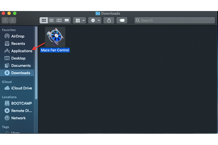Minimize the window with yellow button
218x145 pixels.
coord(9,13)
